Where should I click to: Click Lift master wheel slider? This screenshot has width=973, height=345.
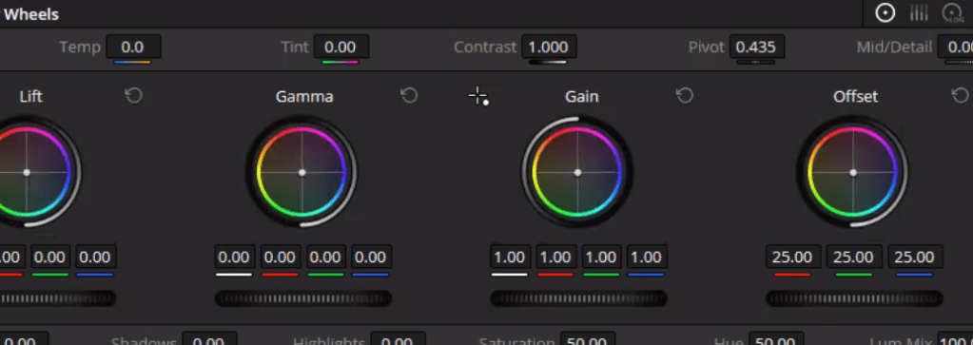(x=58, y=298)
